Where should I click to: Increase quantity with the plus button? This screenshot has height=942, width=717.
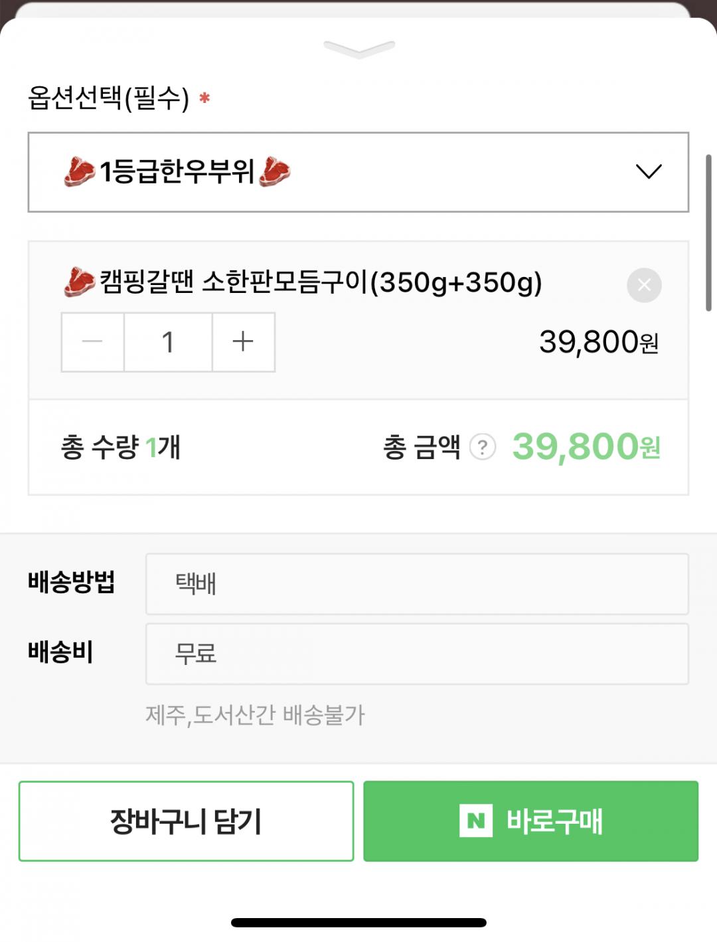click(244, 342)
